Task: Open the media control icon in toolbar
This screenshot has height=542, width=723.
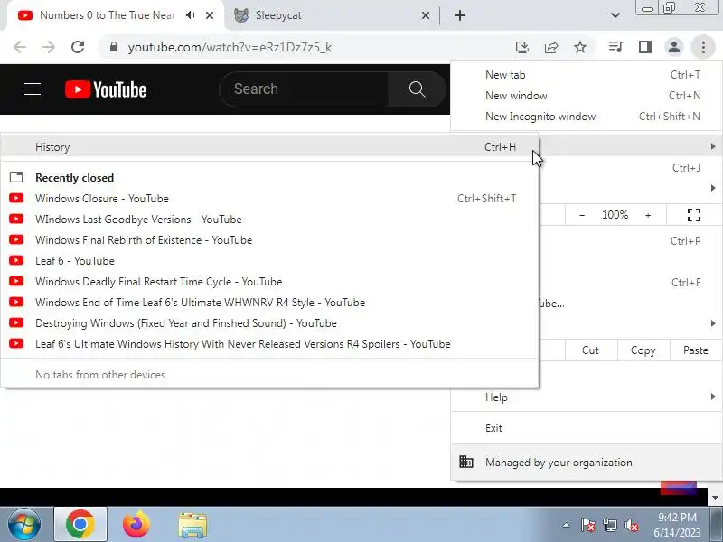Action: [616, 47]
